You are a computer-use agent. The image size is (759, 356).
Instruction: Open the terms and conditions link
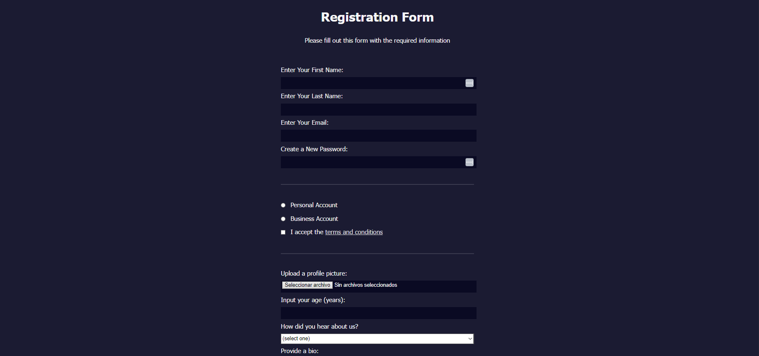coord(354,232)
